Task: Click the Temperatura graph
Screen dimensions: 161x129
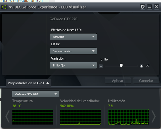Action: [x=33, y=117]
